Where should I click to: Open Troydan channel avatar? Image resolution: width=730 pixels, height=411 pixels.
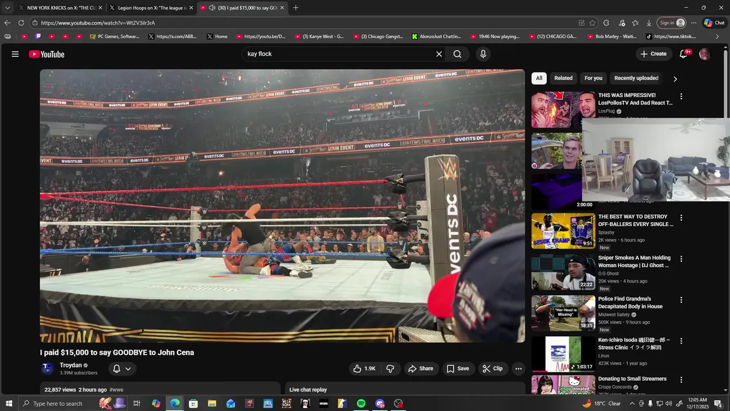click(48, 369)
